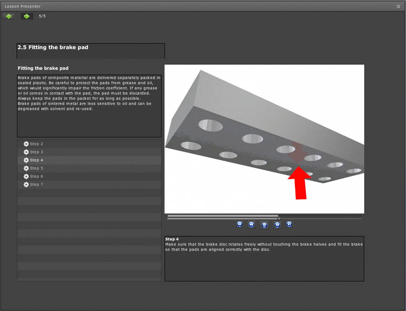Go to the previous lesson page
406x311 pixels.
click(8, 16)
